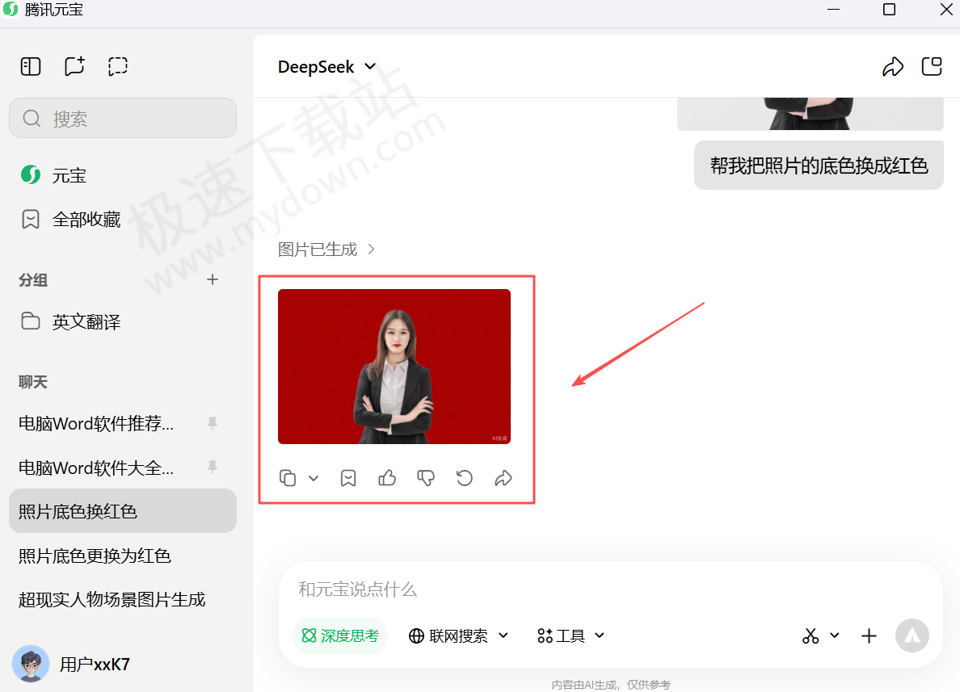The height and width of the screenshot is (692, 960).
Task: Give a thumbs up to the image
Action: 386,478
